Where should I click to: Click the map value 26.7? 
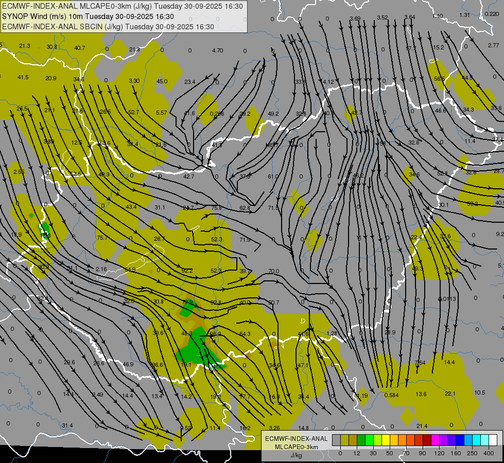tap(160, 239)
